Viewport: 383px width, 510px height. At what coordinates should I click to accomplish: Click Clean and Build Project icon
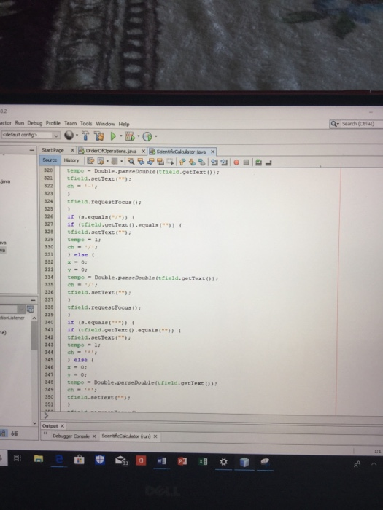[x=99, y=136]
